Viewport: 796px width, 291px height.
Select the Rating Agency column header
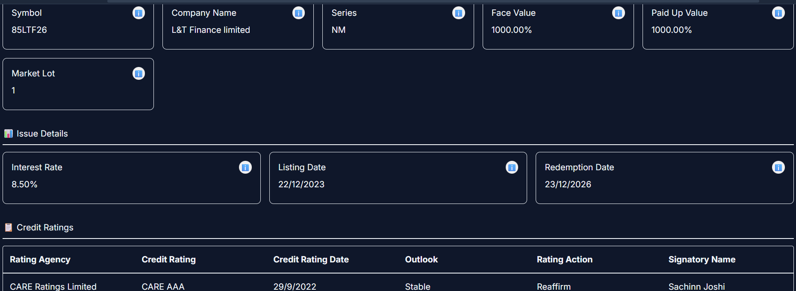(x=40, y=259)
